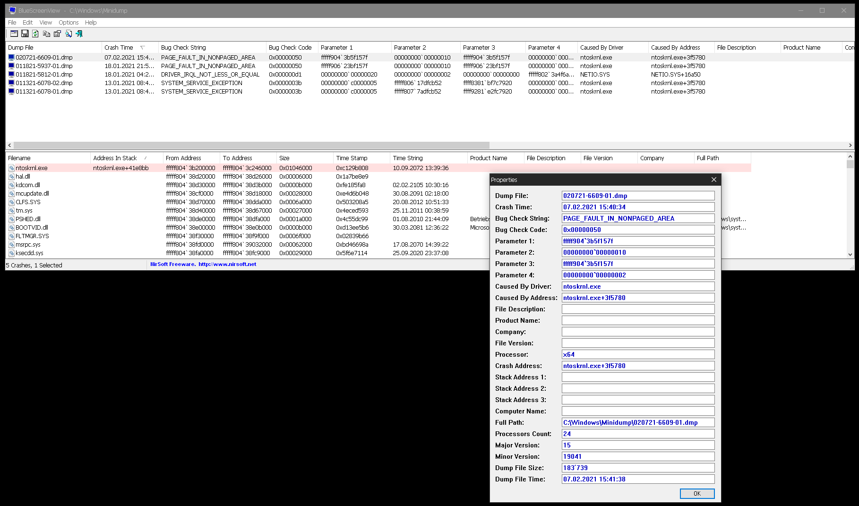Click the icon of dump 011321-6078-02.dmp
The image size is (859, 506).
[x=11, y=83]
